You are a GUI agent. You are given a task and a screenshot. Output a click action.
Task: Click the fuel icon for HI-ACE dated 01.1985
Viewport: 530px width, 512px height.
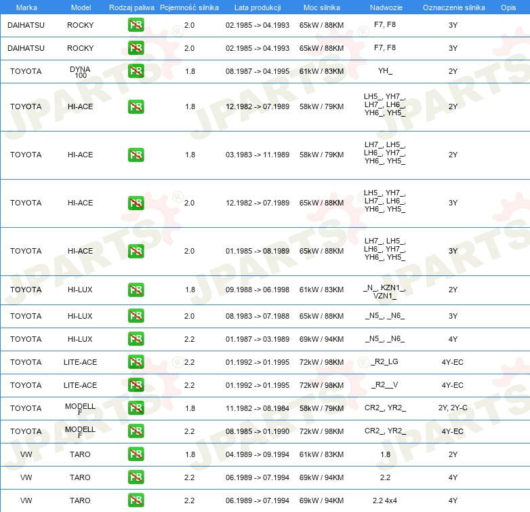click(136, 252)
